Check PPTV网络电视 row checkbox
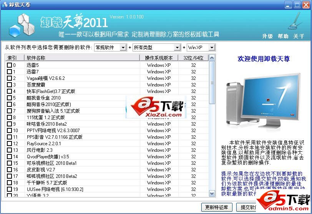 [x=9, y=131]
